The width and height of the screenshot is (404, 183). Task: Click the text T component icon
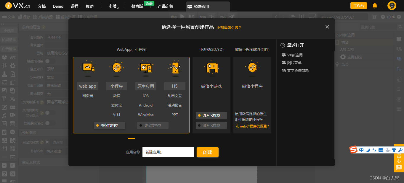pos(4,99)
